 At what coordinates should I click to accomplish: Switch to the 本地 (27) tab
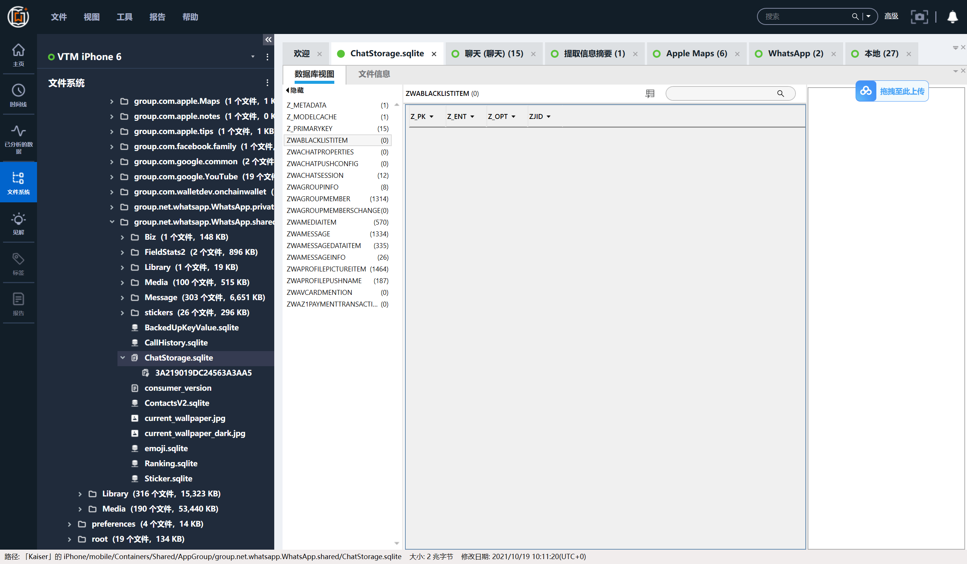pos(881,54)
